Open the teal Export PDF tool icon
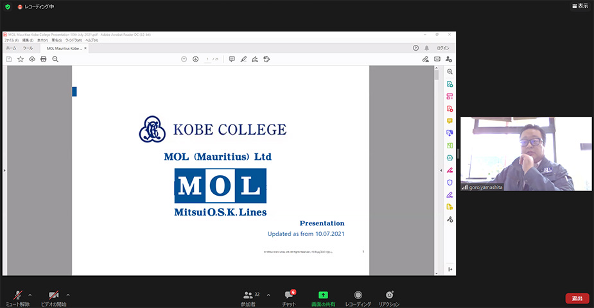 coord(450,84)
